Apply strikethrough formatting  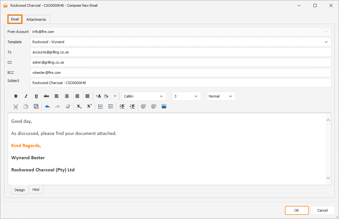46,96
